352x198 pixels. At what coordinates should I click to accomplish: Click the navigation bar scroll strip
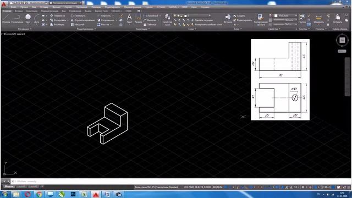click(x=347, y=77)
